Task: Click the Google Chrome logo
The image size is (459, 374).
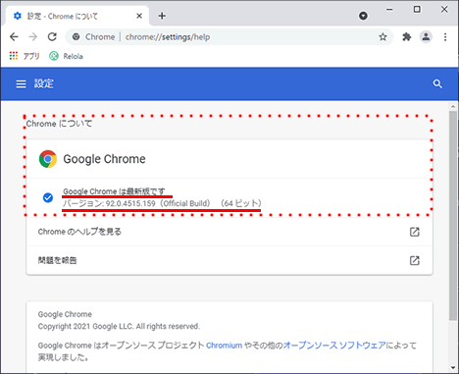Action: point(48,159)
